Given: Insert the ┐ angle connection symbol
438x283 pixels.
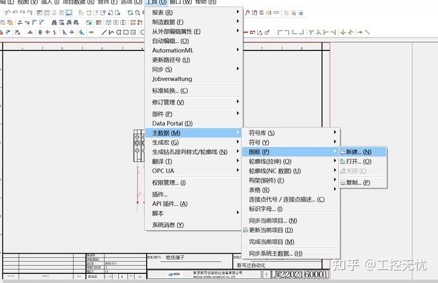Looking at the screenshot, I should (287, 32).
